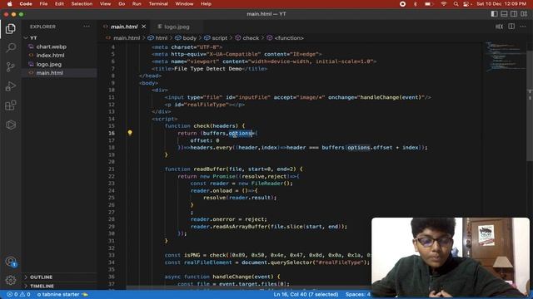533x299 pixels.
Task: Click the lightbulb code action on line 16
Action: 130,133
